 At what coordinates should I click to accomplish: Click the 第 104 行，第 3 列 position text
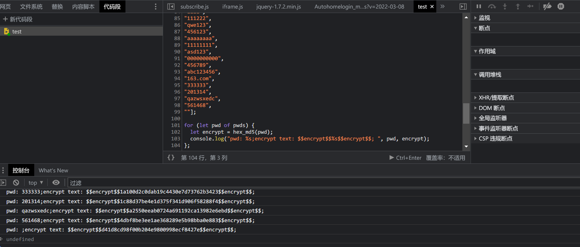[x=204, y=157]
